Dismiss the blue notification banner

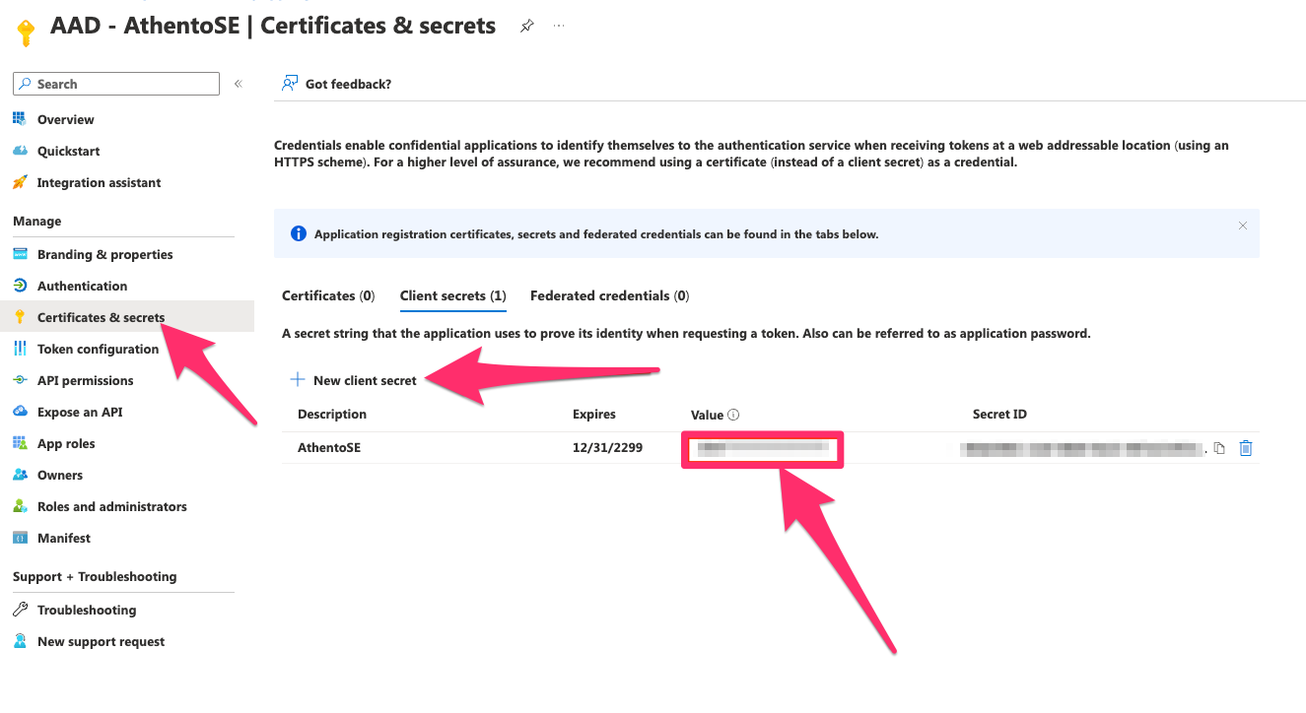click(1243, 225)
